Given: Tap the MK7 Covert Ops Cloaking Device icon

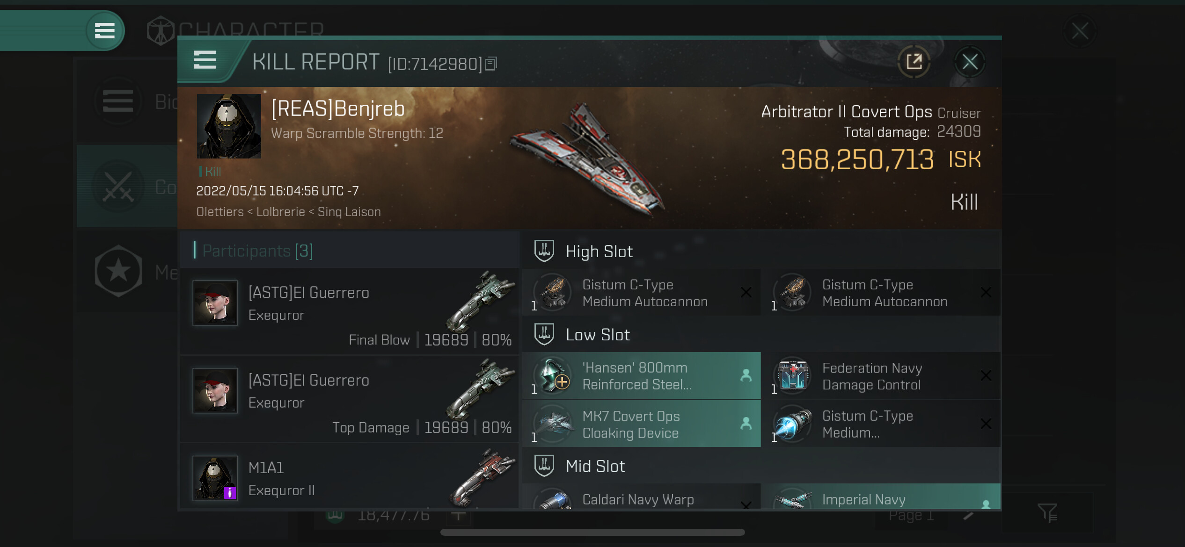Looking at the screenshot, I should [553, 424].
